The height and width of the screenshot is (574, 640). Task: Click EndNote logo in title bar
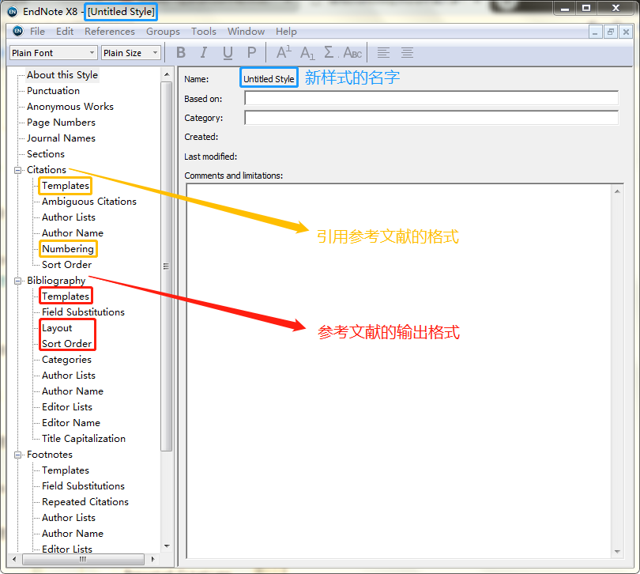[13, 11]
